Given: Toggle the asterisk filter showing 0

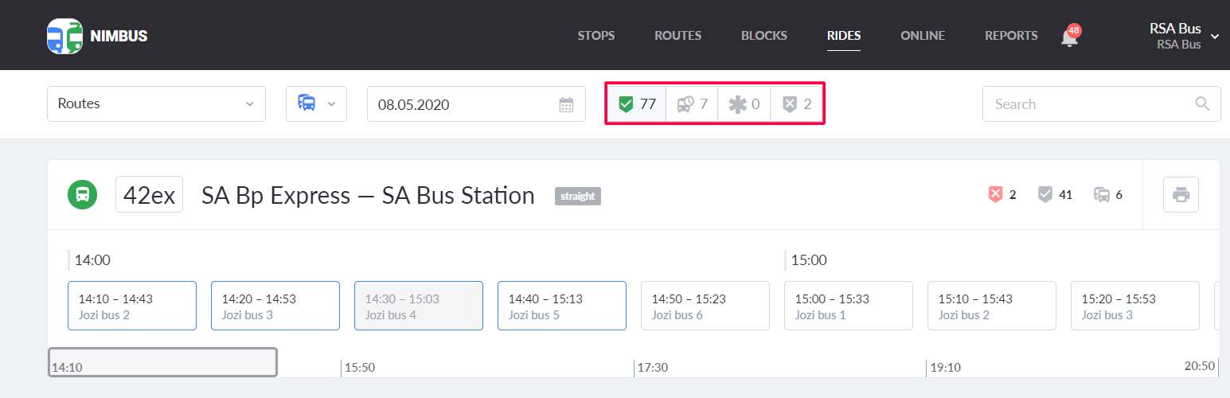Looking at the screenshot, I should coord(744,103).
